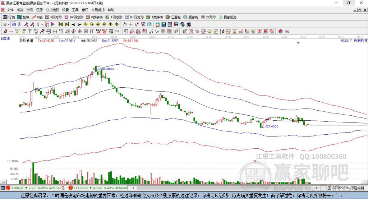Open the 帮助 menu
The width and height of the screenshot is (368, 199).
(x=111, y=10)
